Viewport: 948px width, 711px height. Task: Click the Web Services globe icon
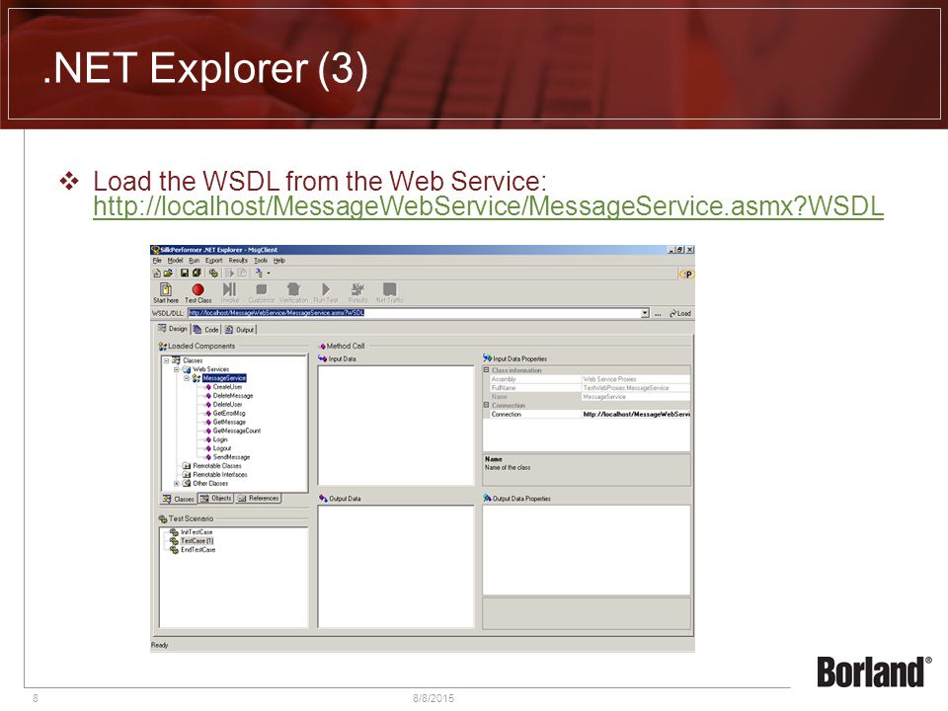tap(187, 369)
